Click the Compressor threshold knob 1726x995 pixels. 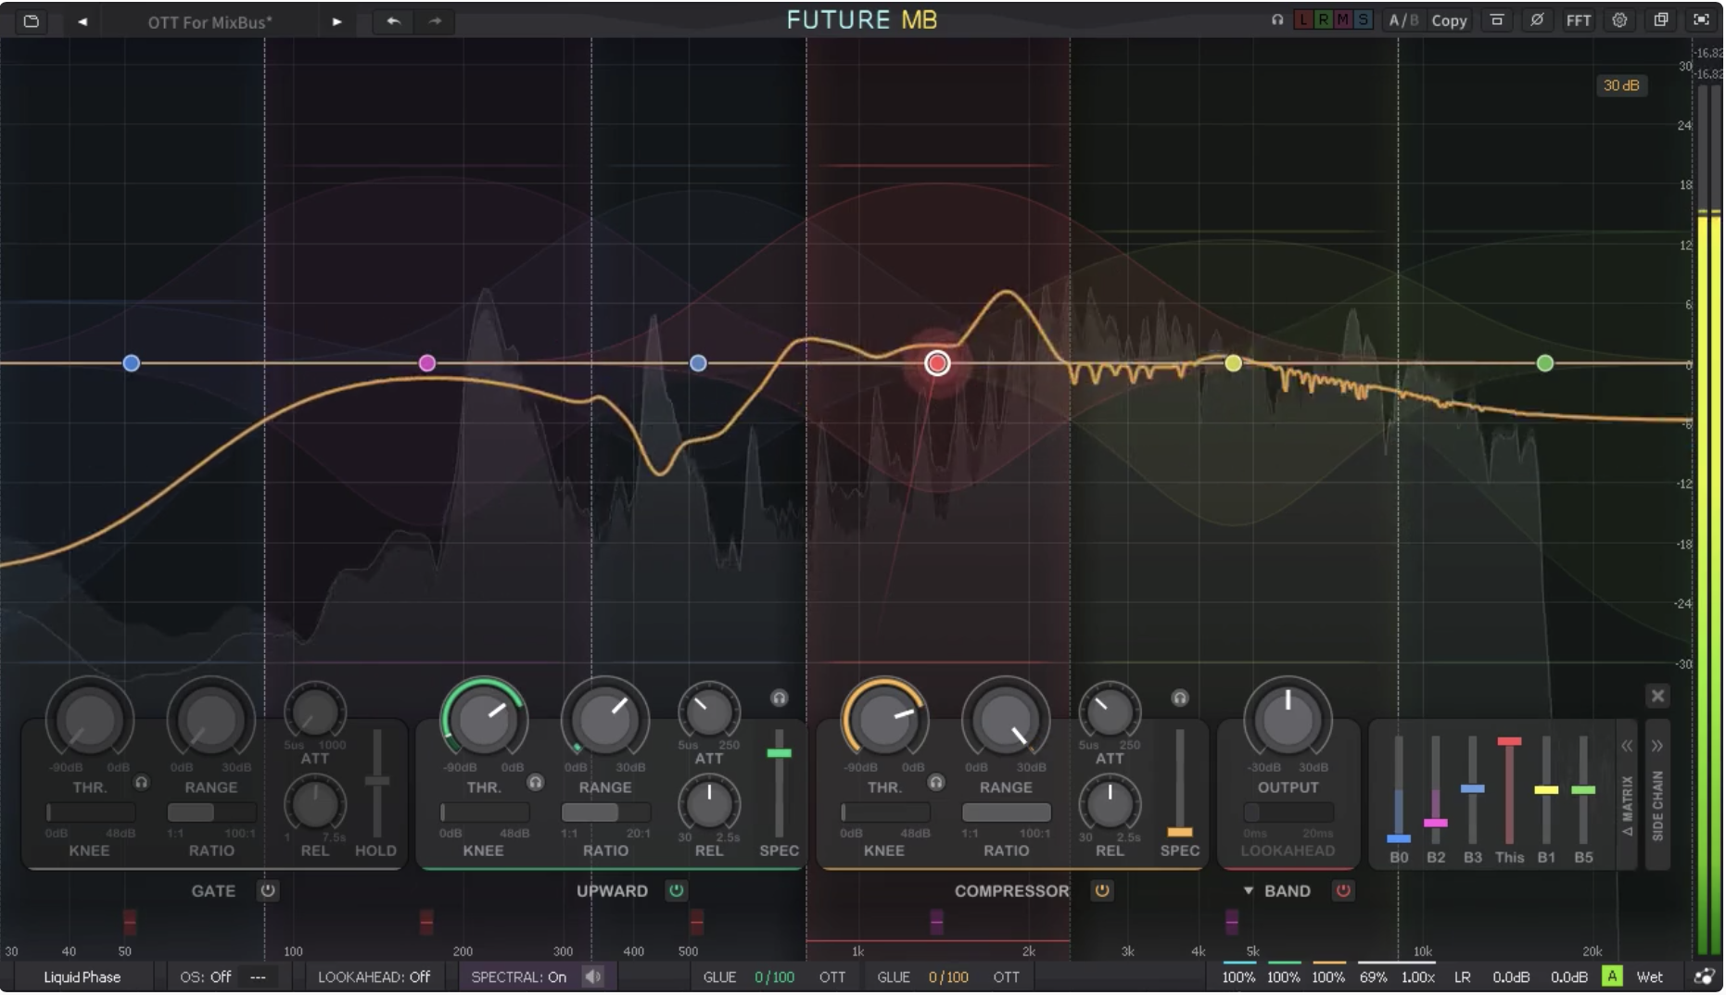pos(884,721)
